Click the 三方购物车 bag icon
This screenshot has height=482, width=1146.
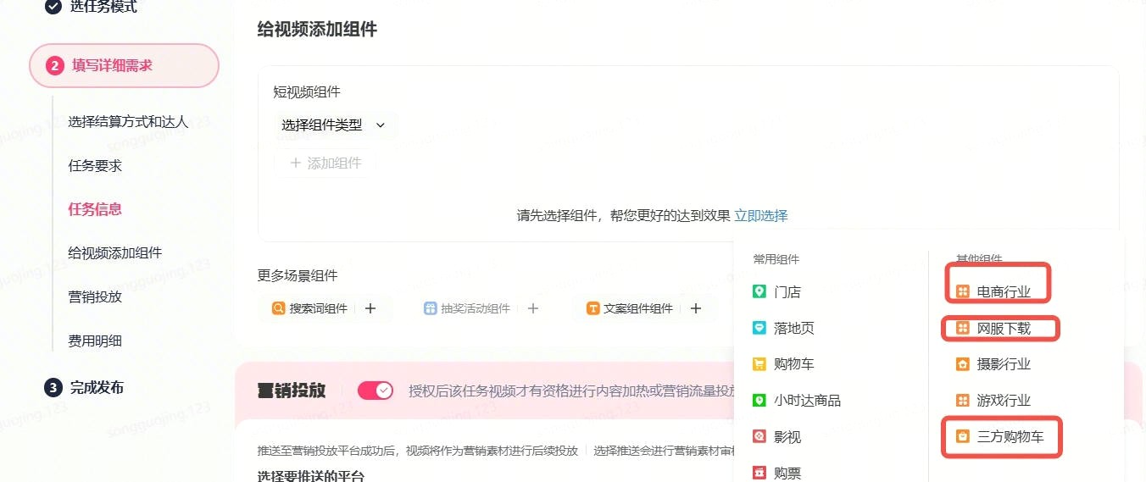[963, 437]
